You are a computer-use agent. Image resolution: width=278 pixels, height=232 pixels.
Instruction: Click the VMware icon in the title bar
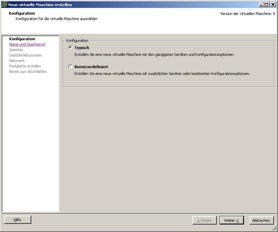4,5
